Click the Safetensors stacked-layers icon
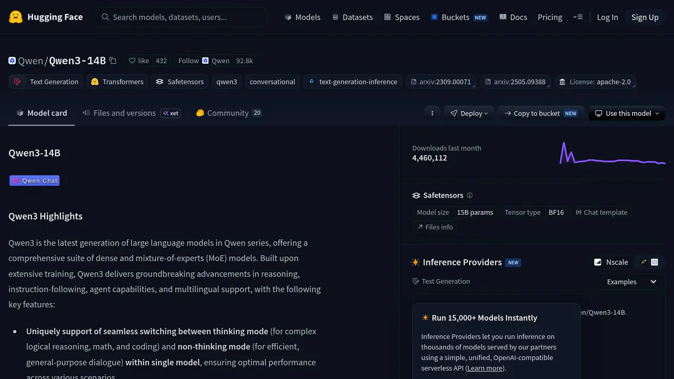The image size is (674, 379). (416, 195)
